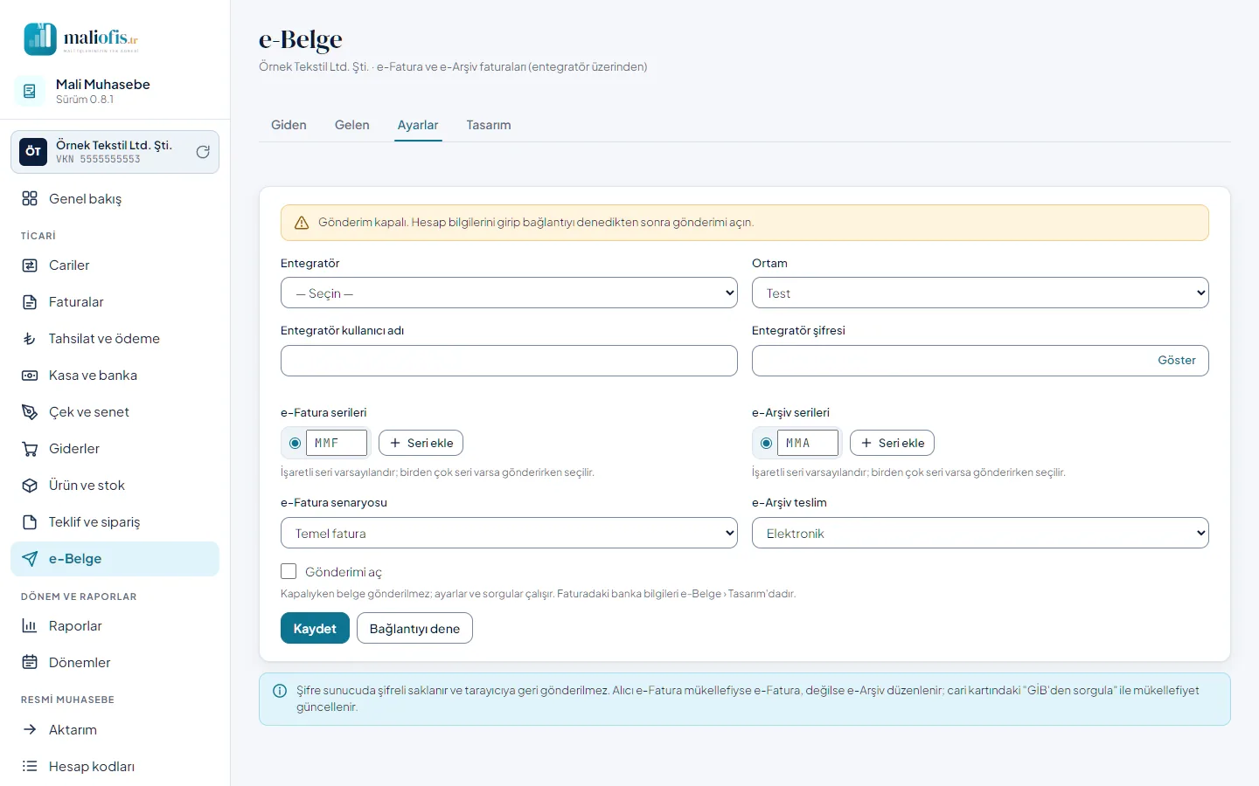Viewport: 1259px width, 786px height.
Task: Click the Bağlantıyı dene button
Action: coord(414,628)
